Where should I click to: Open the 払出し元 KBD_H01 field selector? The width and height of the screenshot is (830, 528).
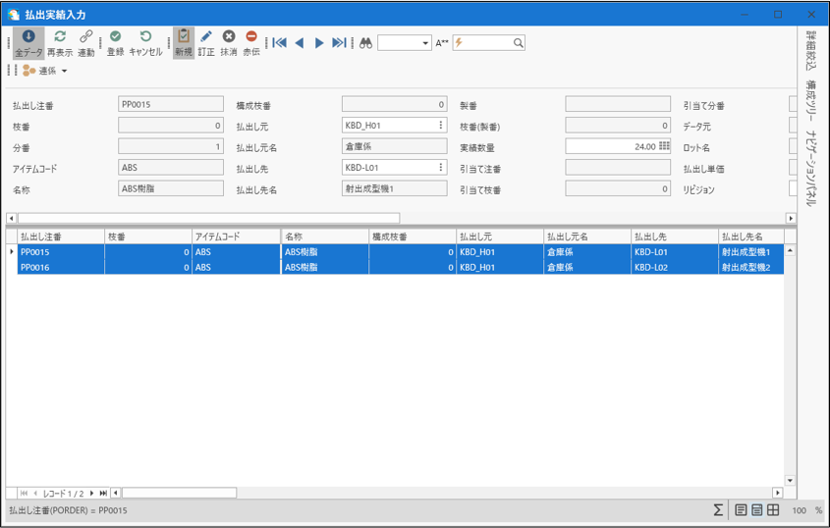(x=441, y=126)
